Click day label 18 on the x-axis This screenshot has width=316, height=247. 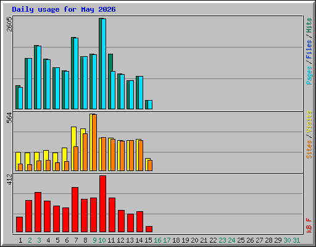point(176,240)
